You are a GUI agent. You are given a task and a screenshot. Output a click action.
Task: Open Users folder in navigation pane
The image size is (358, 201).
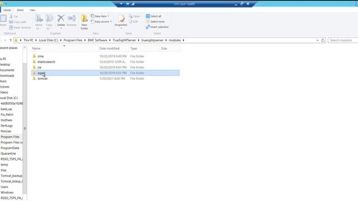[4, 187]
